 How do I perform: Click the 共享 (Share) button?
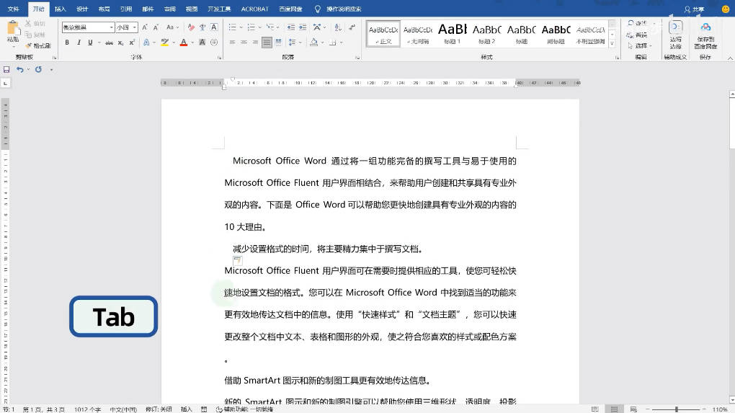click(694, 9)
